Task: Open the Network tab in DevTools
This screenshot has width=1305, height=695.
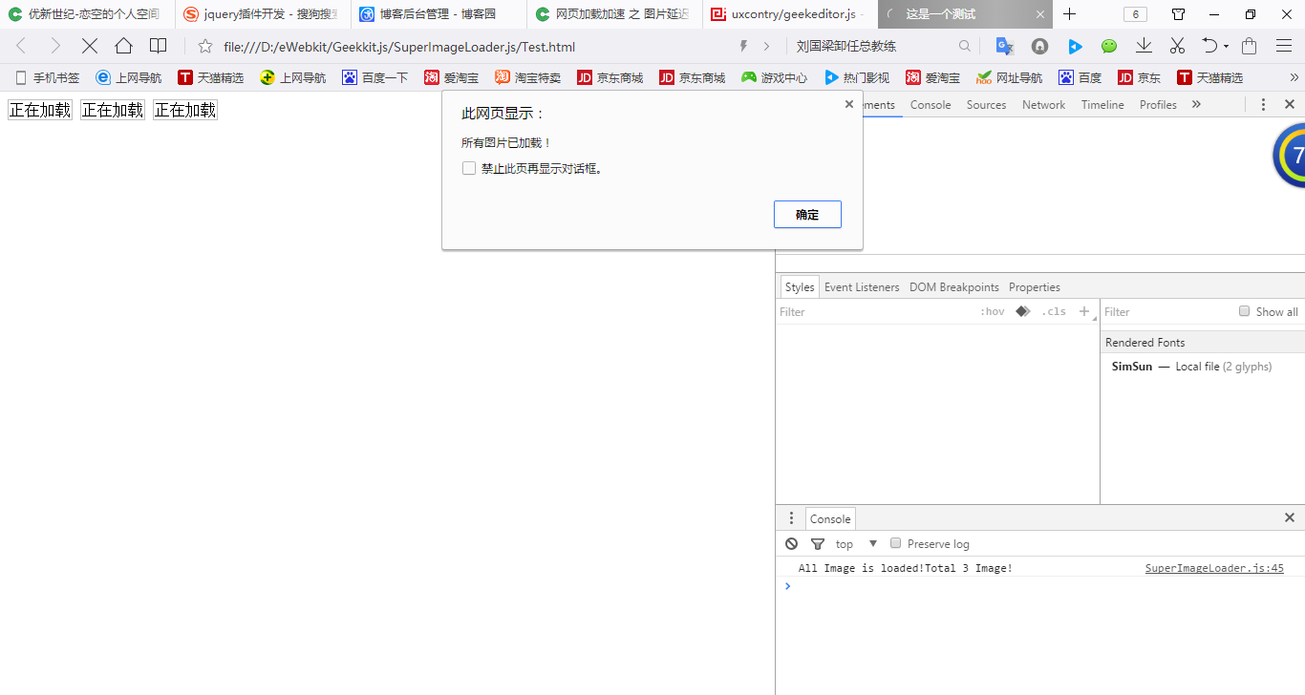Action: click(x=1043, y=105)
